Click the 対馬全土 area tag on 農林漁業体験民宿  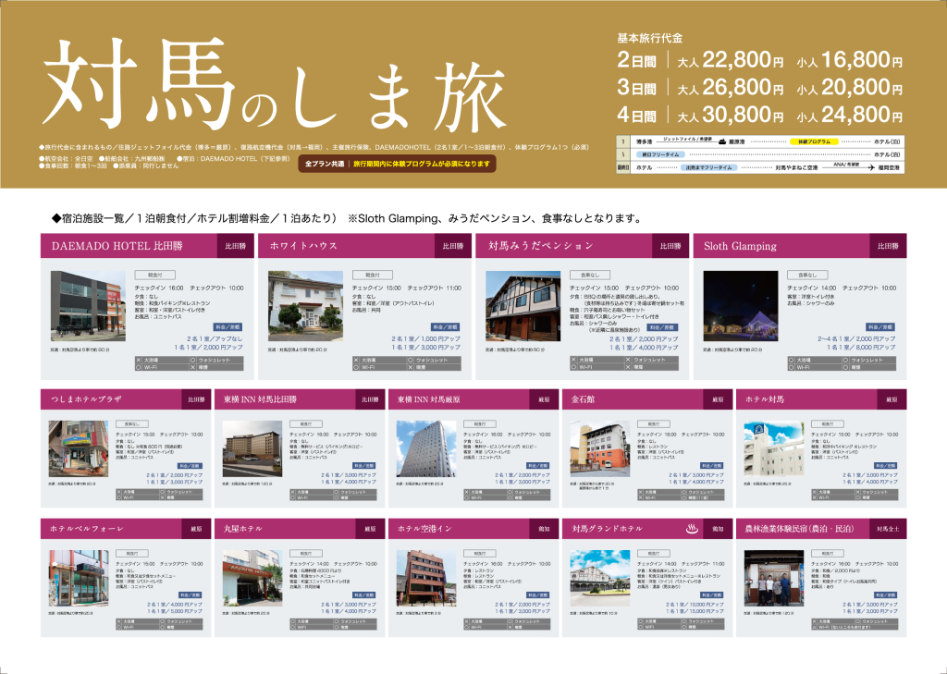point(888,529)
